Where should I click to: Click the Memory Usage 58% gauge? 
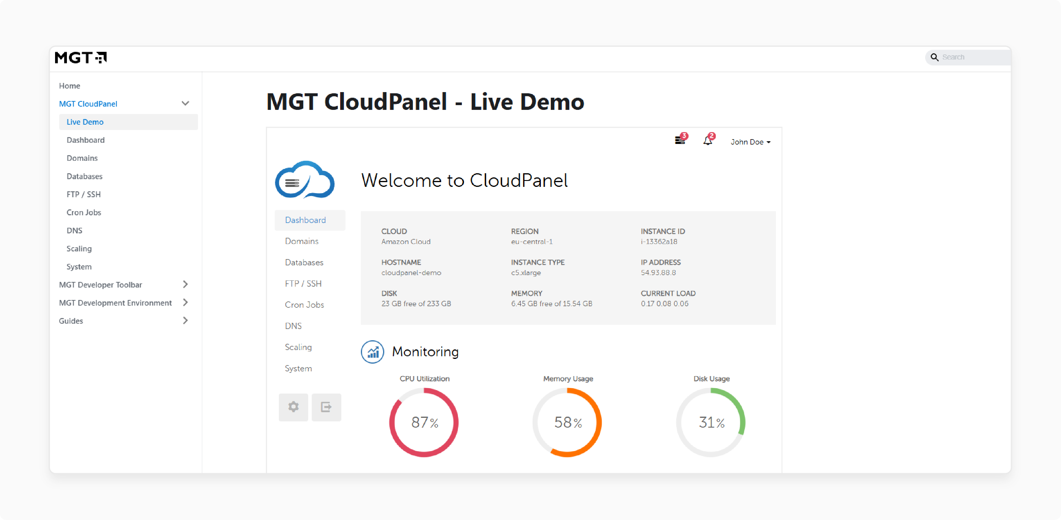tap(568, 422)
